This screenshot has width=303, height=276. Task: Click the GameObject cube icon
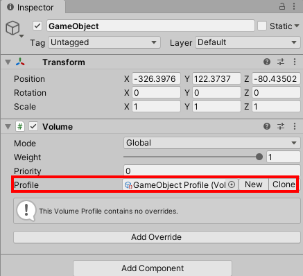point(12,28)
